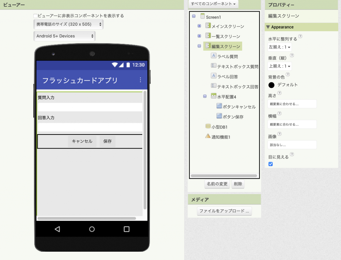Open the Android 5+ Devices dropdown
This screenshot has height=260, width=341.
65,36
